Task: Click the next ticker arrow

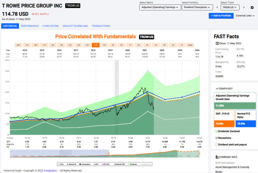Action: pos(244,8)
